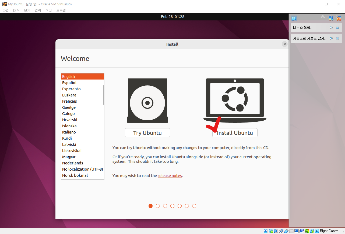Disable future 자동으로 키보드 잡기 notifications
Screen dimensions: 345x234
pyautogui.click(x=331, y=38)
